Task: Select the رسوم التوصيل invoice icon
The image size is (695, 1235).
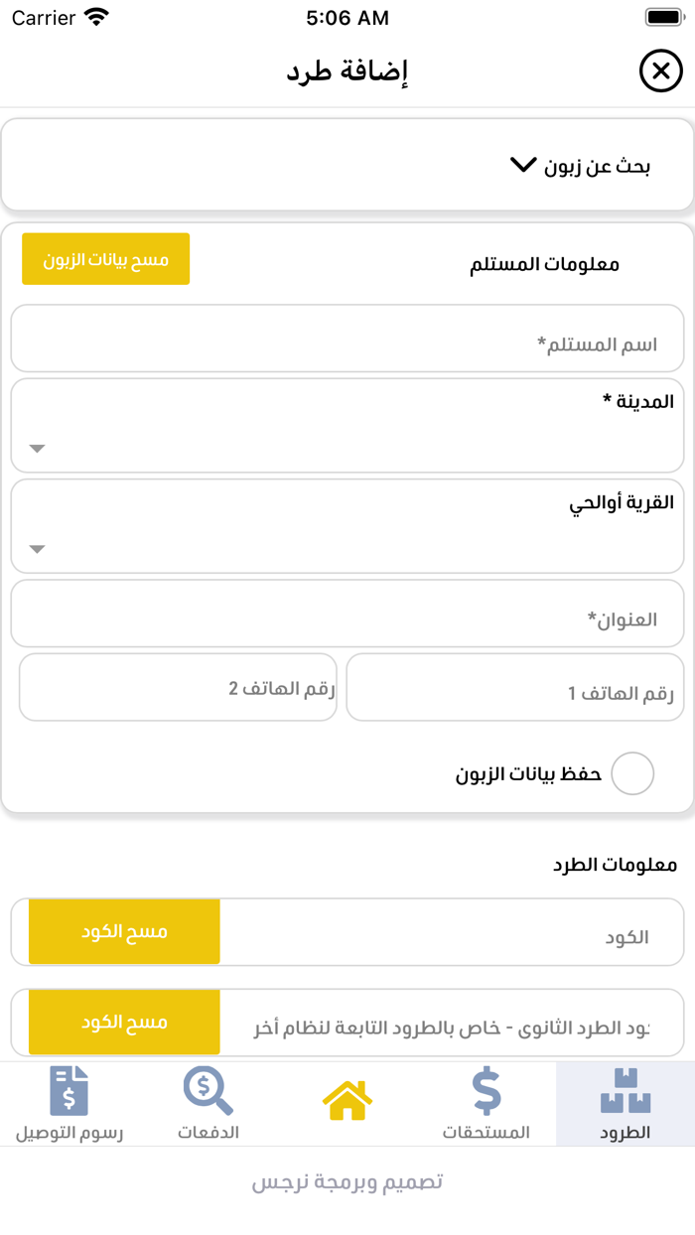Action: [69, 1089]
